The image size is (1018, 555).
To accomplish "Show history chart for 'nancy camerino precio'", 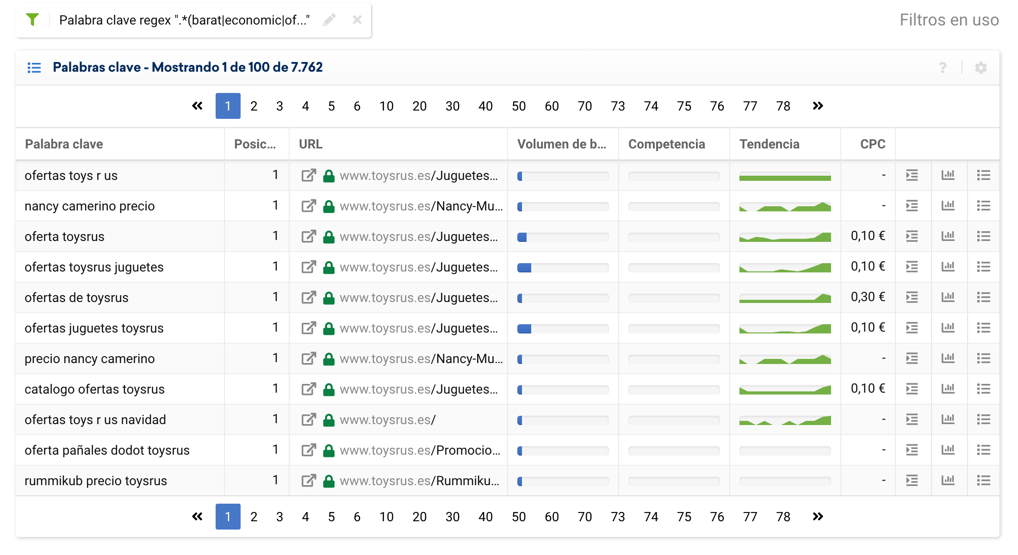I will (x=948, y=206).
